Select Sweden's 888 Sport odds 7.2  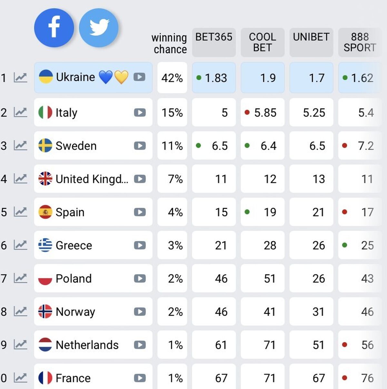click(360, 146)
